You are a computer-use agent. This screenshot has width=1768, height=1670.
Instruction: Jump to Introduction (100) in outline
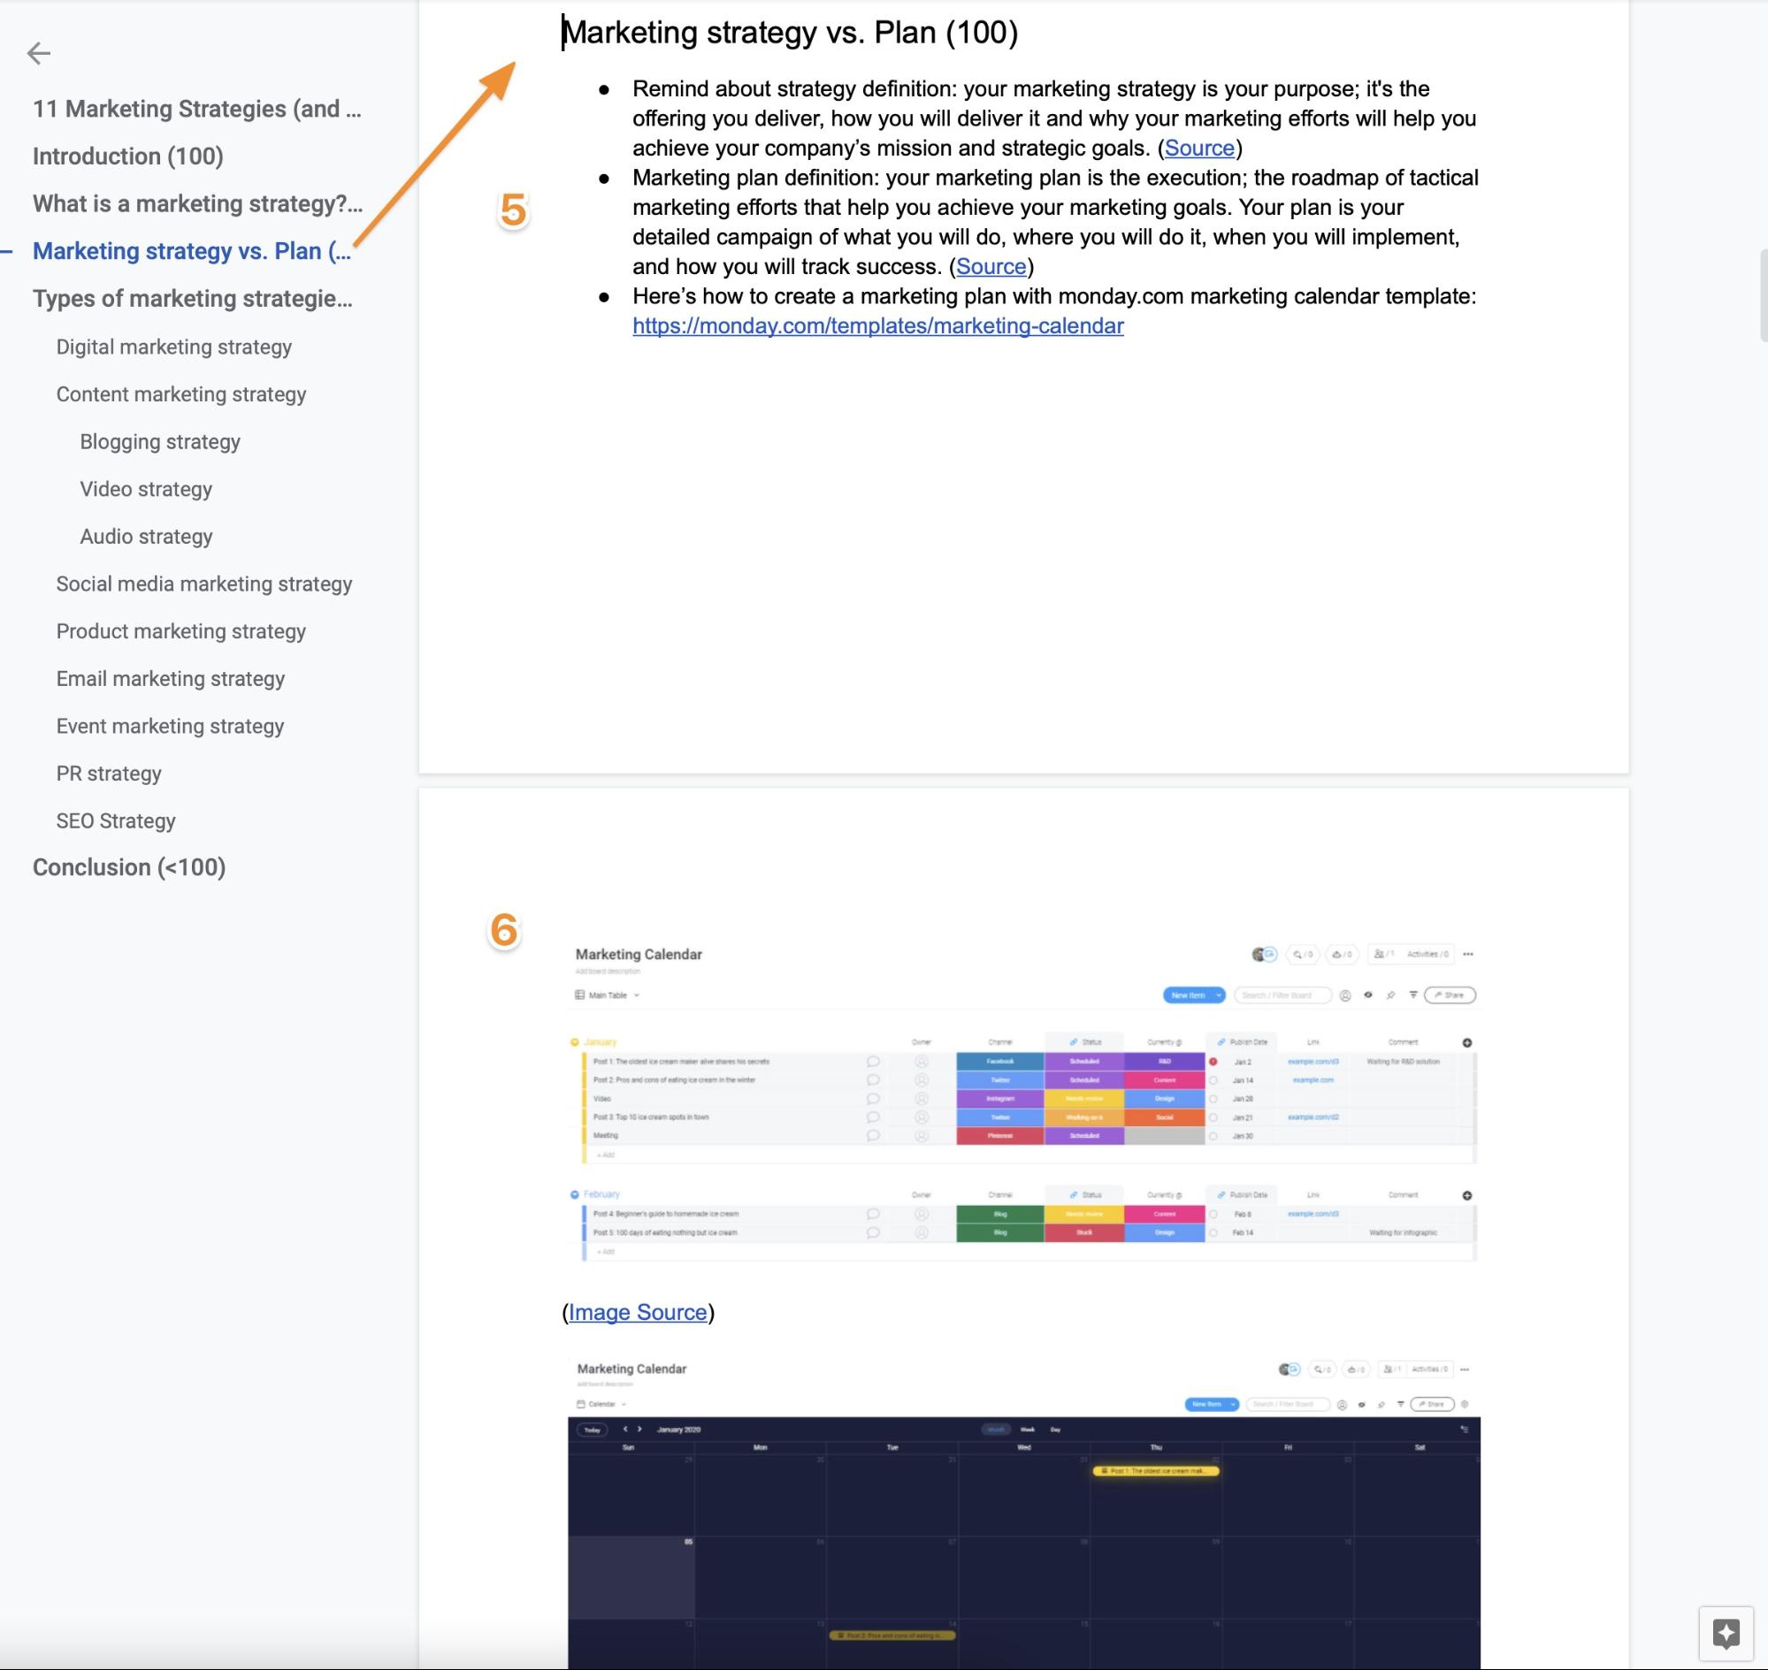[127, 156]
